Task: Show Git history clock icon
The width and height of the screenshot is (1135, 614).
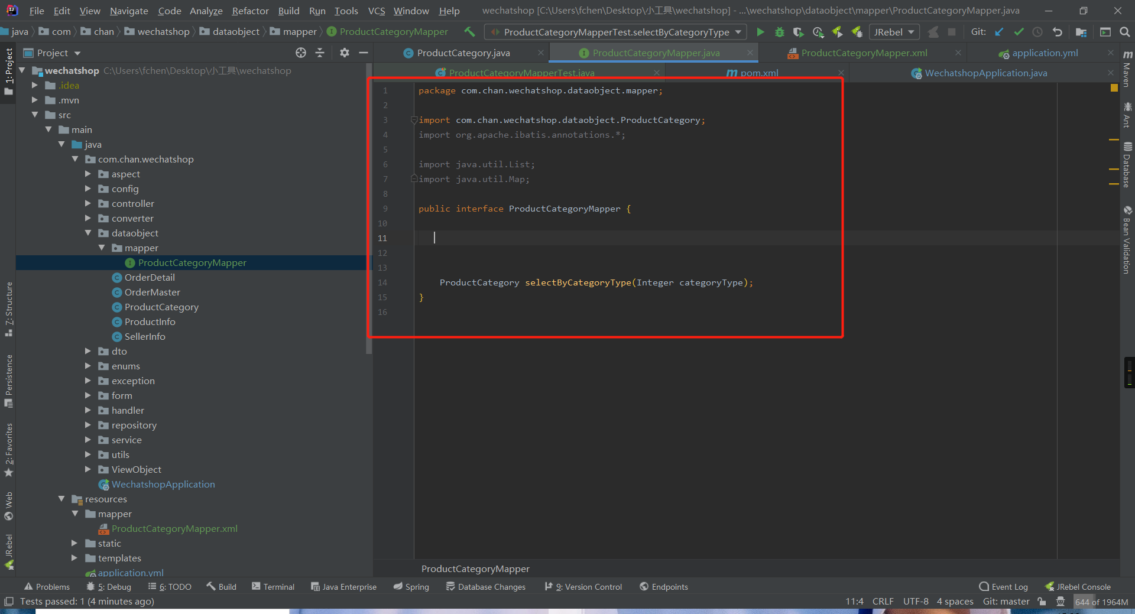Action: [x=1037, y=32]
